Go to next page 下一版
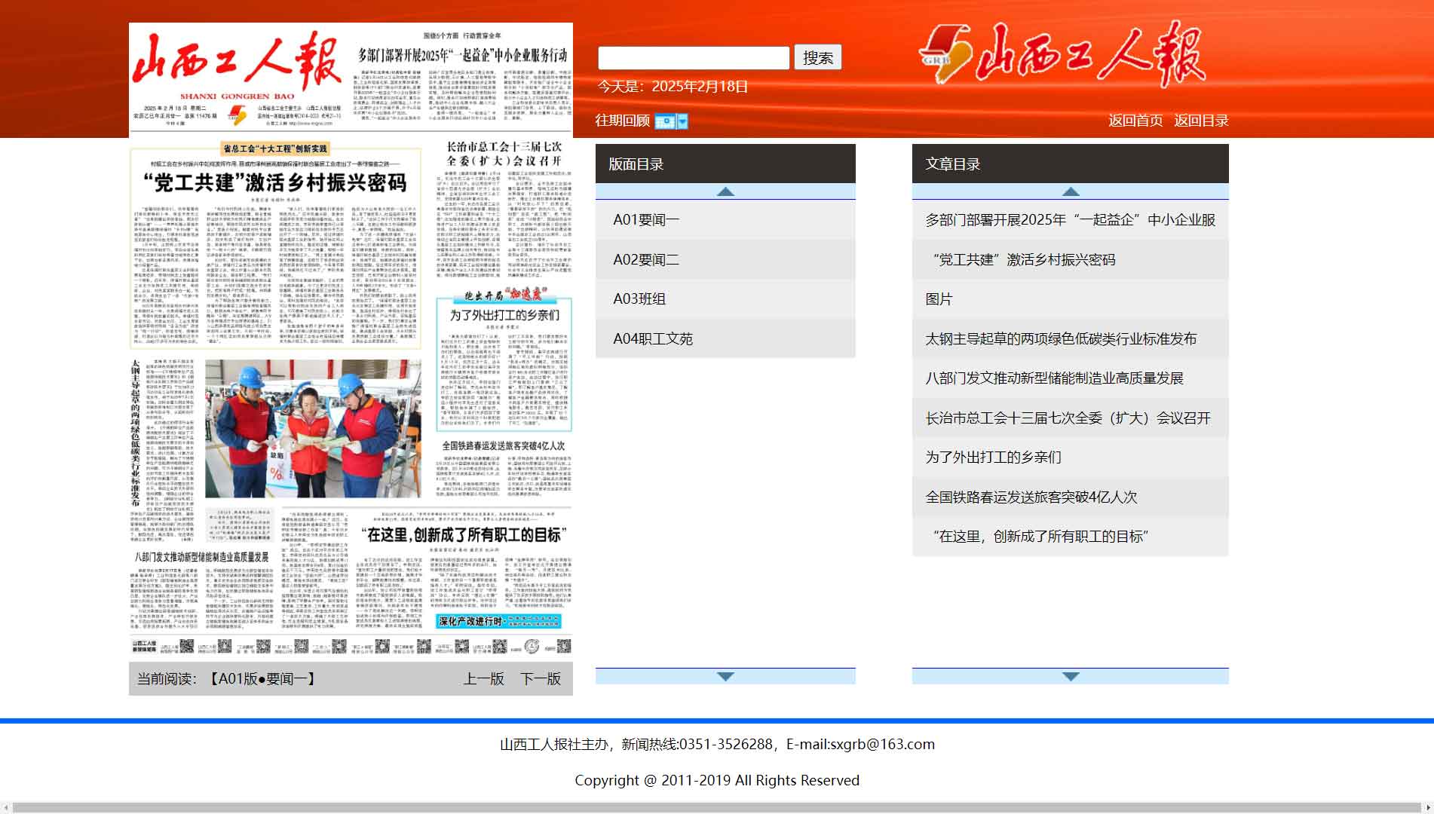 click(x=541, y=679)
